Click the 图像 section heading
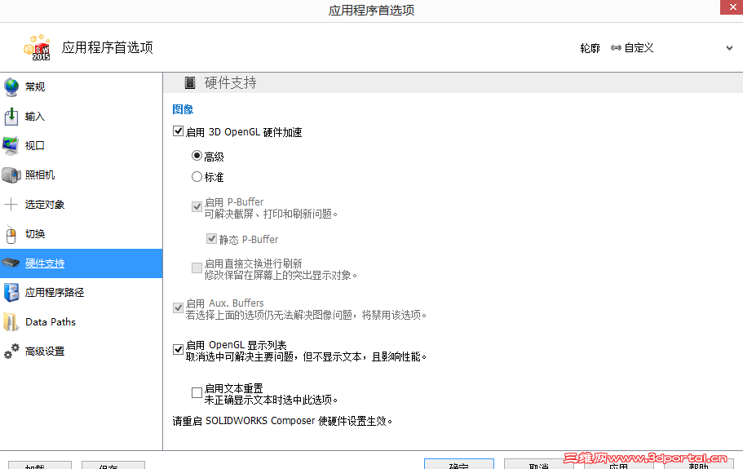The image size is (743, 469). tap(183, 109)
